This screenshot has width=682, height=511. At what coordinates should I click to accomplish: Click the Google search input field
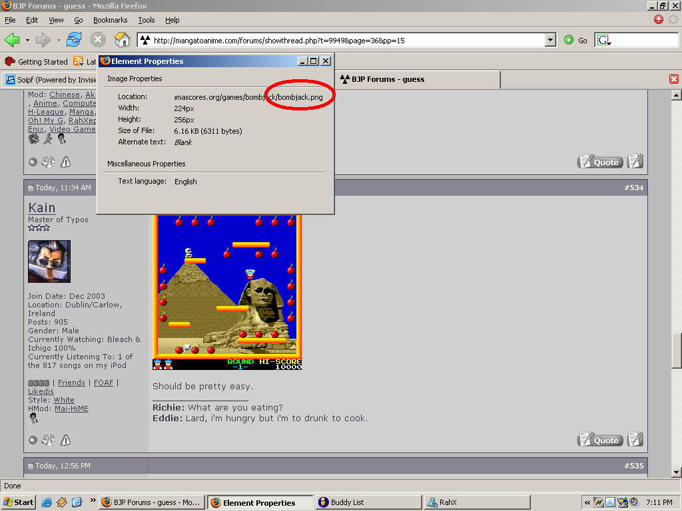click(x=645, y=41)
